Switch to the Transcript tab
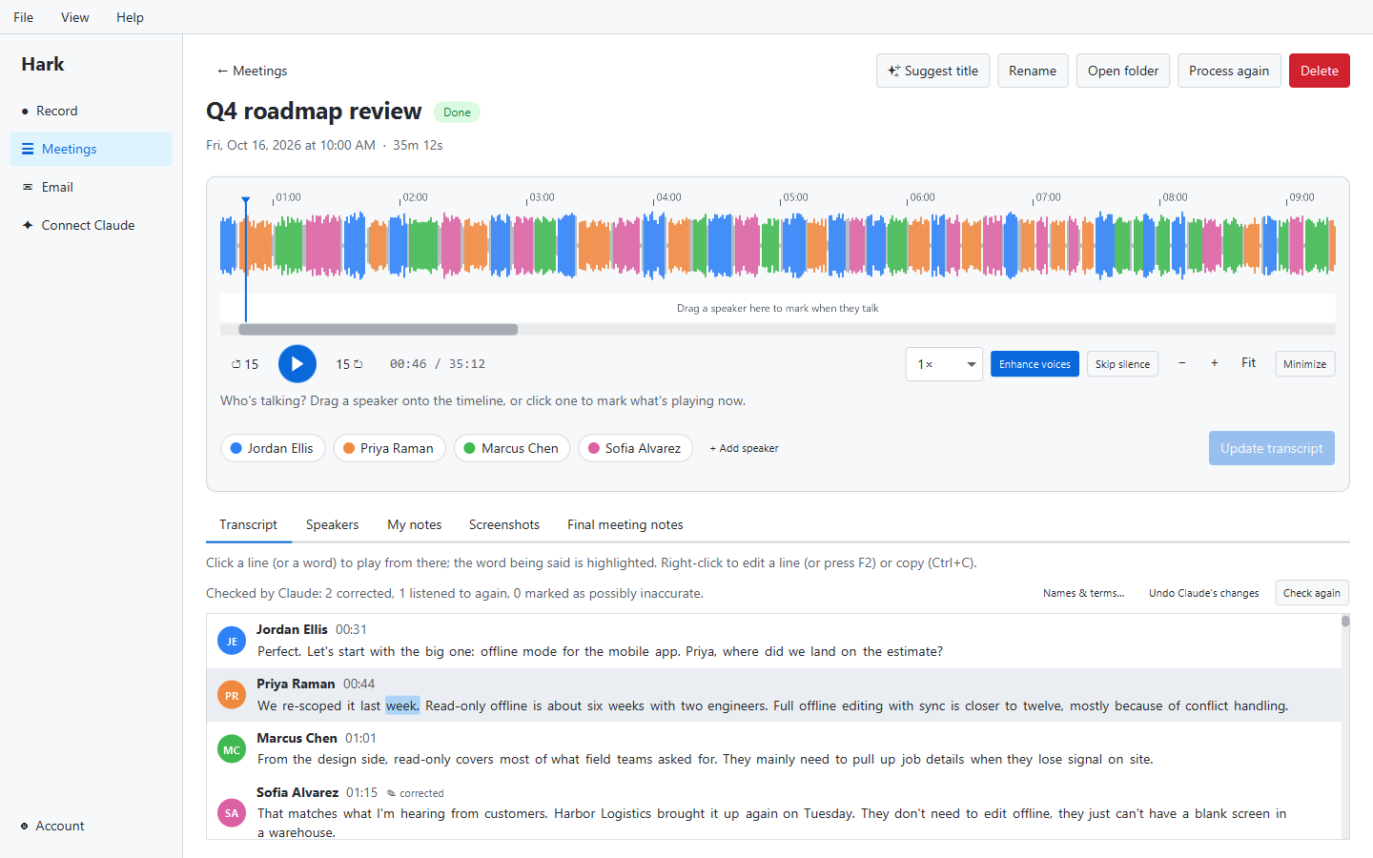This screenshot has width=1373, height=858. point(248,524)
